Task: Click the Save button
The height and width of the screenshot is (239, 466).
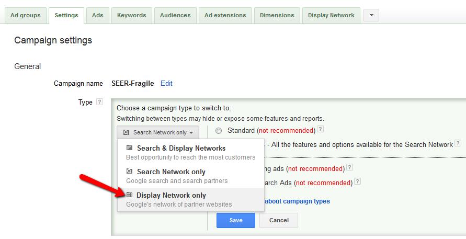Action: (x=236, y=220)
